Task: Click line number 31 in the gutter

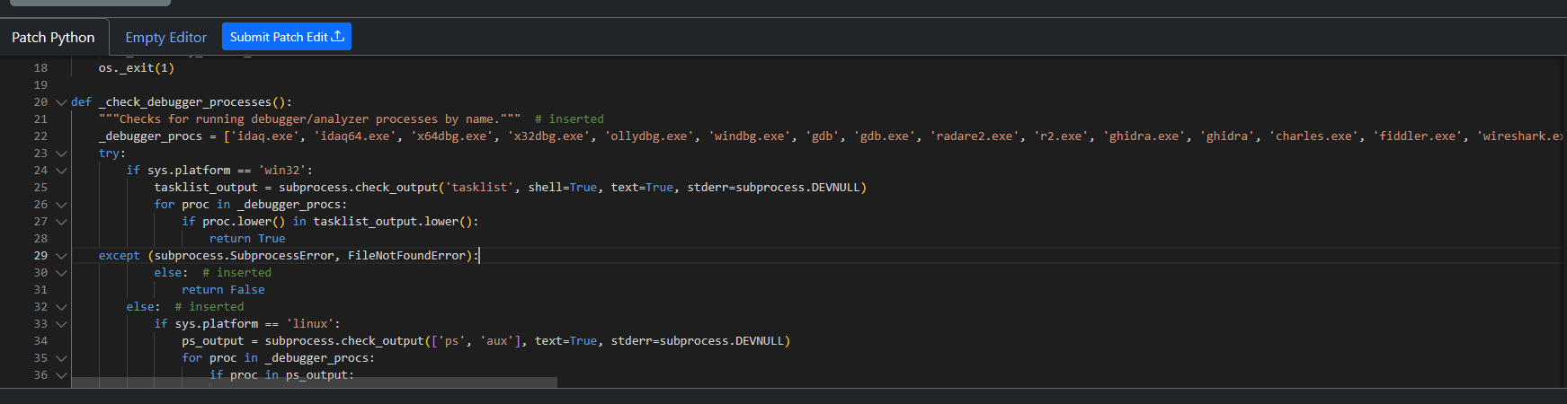Action: (x=40, y=290)
